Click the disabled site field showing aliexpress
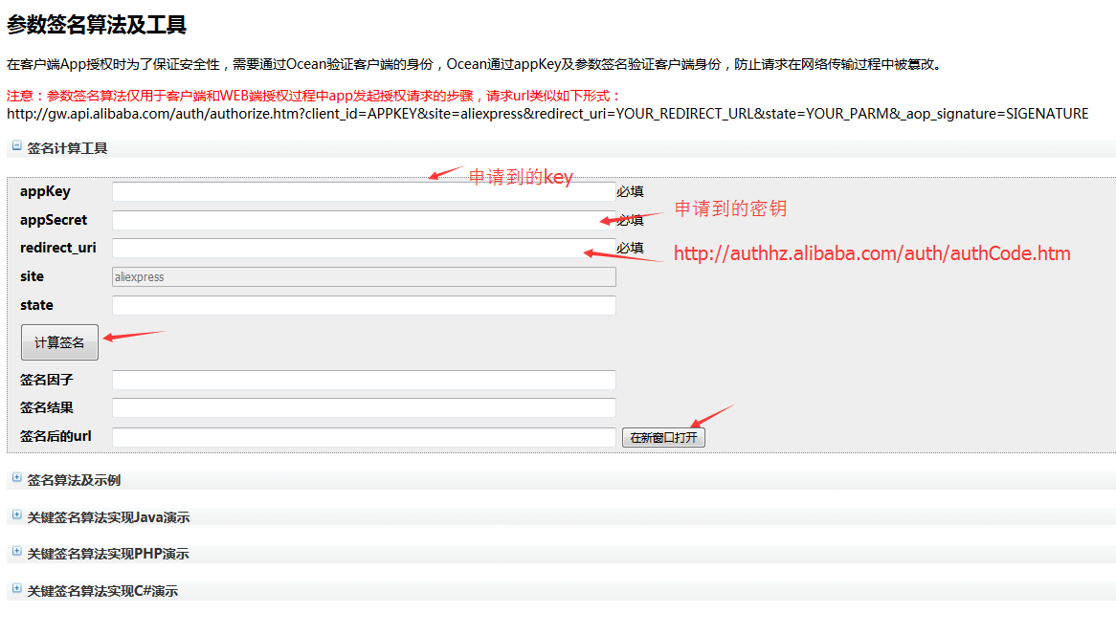Image resolution: width=1116 pixels, height=635 pixels. tap(364, 277)
